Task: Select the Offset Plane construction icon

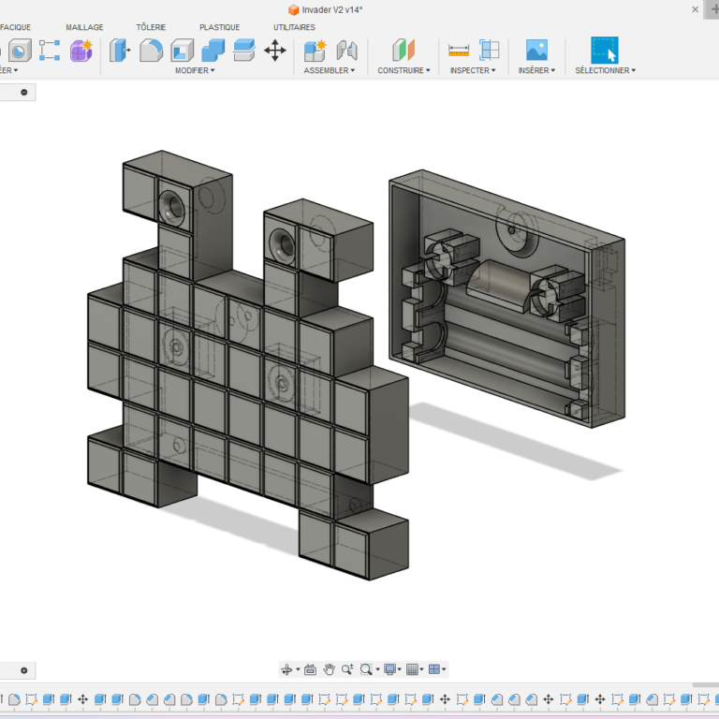Action: pos(404,51)
